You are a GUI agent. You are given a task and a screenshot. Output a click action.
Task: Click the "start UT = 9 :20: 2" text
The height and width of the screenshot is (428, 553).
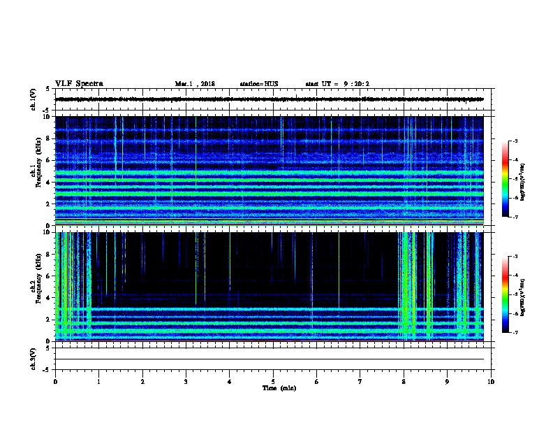(x=337, y=84)
